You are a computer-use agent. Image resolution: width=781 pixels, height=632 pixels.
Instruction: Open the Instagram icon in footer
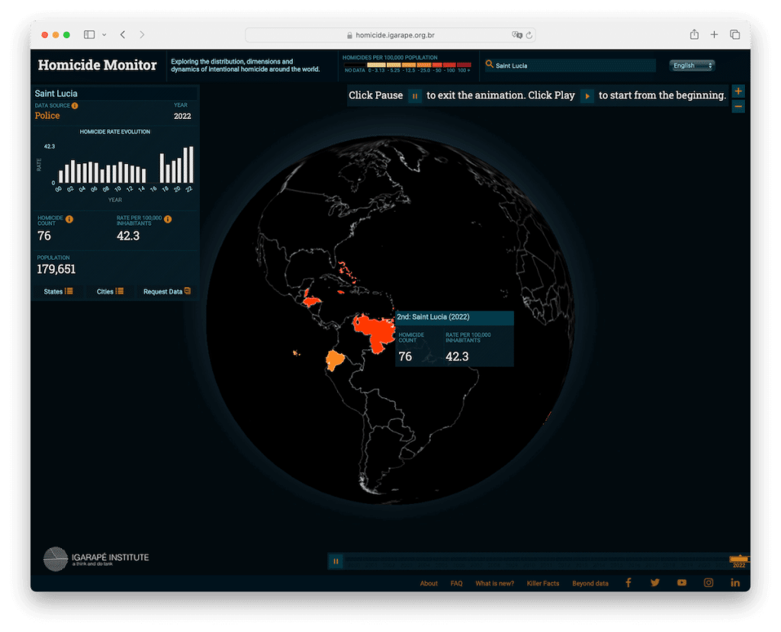coord(709,582)
